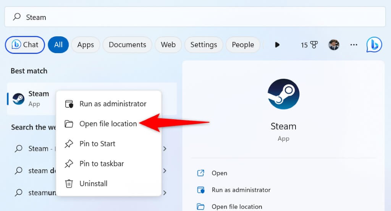Screen dimensions: 391x211
Task: Select 'Pin to taskbar' in context menu
Action: (x=102, y=164)
